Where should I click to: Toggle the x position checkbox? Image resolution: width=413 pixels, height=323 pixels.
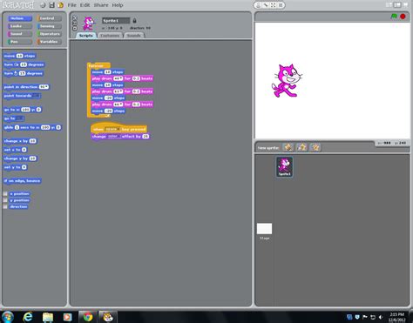tap(5, 194)
